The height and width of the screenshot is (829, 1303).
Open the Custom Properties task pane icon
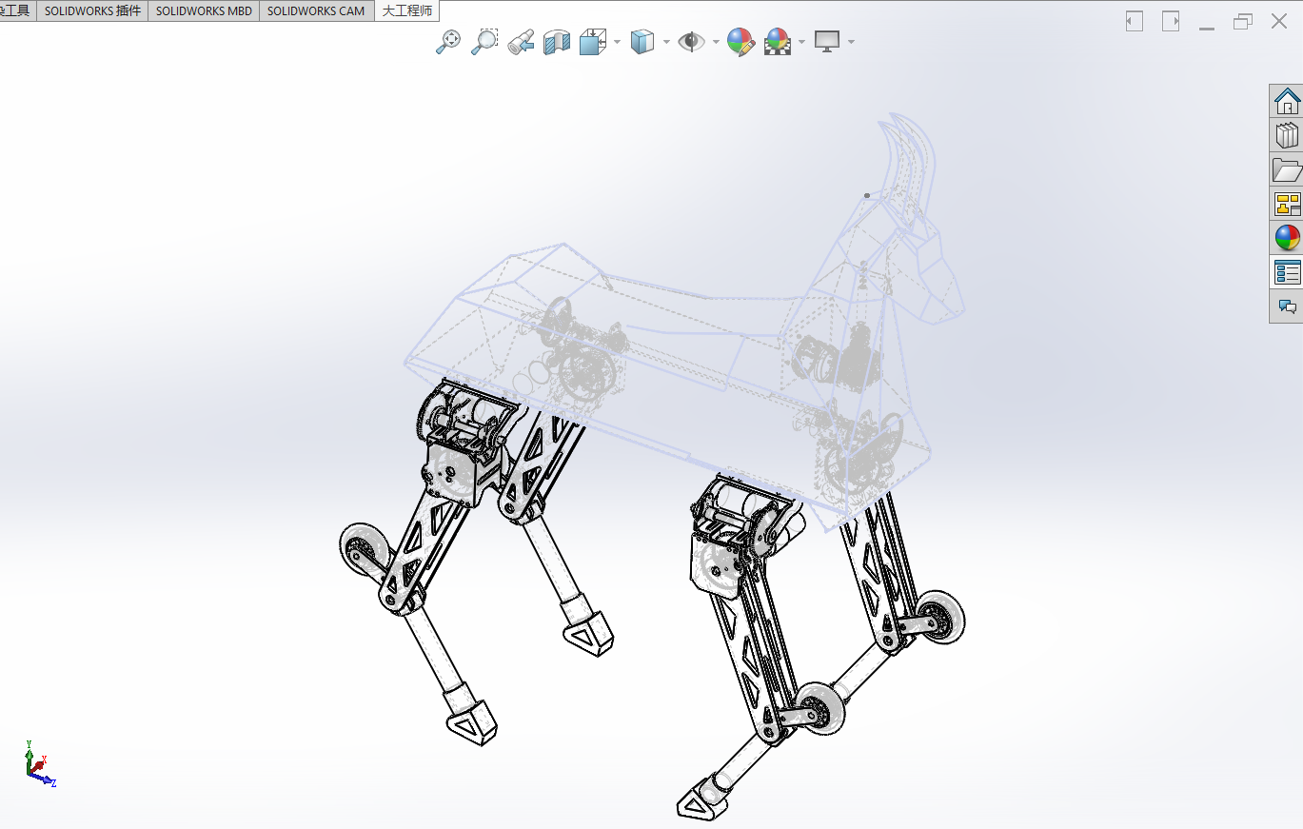pos(1287,272)
